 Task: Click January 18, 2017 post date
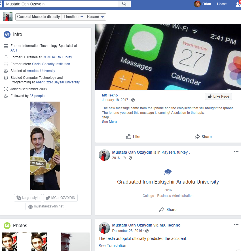pos(115,100)
